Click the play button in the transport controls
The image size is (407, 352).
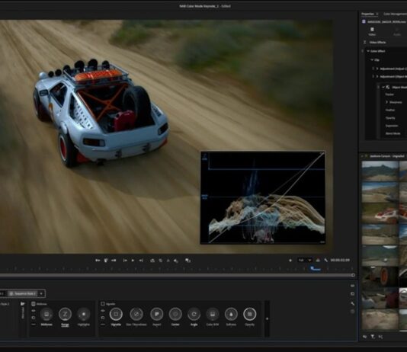coord(133,261)
